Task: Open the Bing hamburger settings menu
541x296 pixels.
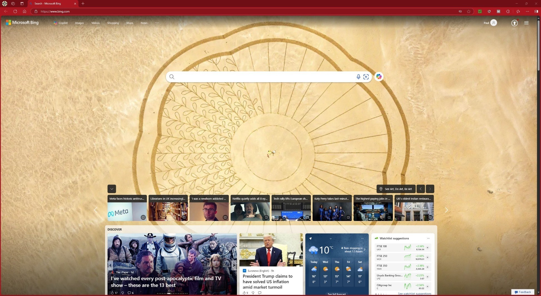Action: 526,23
